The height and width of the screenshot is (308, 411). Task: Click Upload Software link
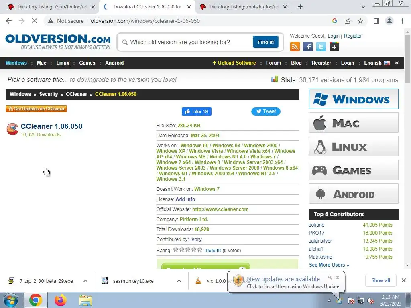pyautogui.click(x=234, y=63)
